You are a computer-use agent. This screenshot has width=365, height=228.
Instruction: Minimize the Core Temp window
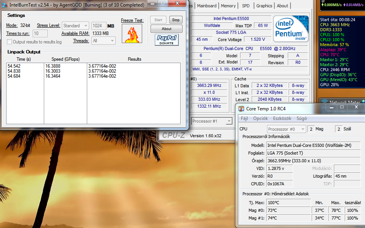point(332,107)
